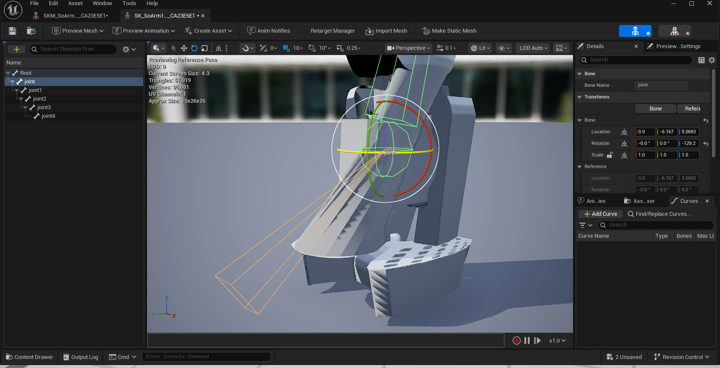
Task: Toggle location grid snapping icon
Action: 286,48
